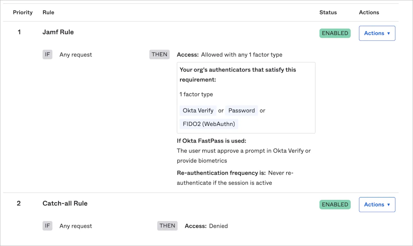The image size is (413, 246).
Task: Open the Actions dropdown for Jamf Rule
Action: click(x=377, y=33)
